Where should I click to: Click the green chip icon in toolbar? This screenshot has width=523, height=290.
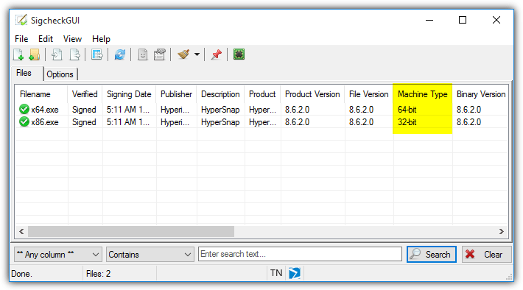239,54
